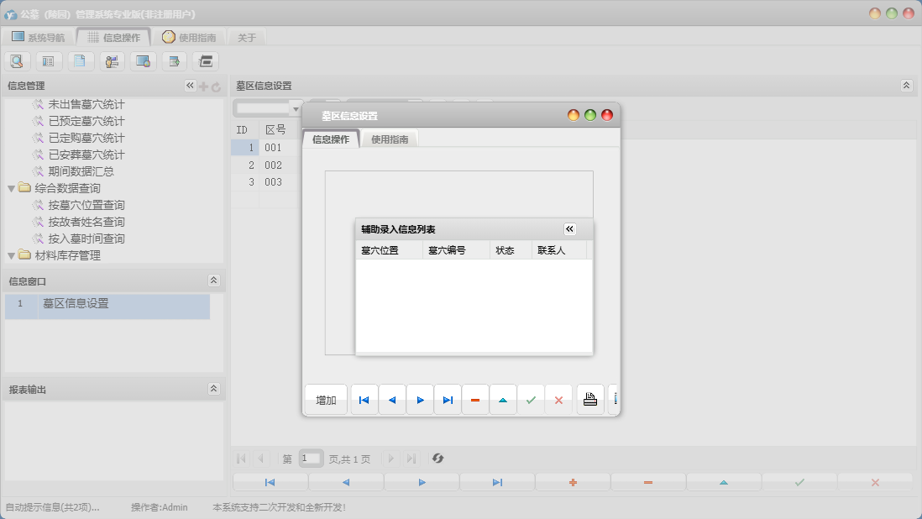The height and width of the screenshot is (519, 922).
Task: Click the magnifier search icon in main toolbar
Action: [17, 60]
